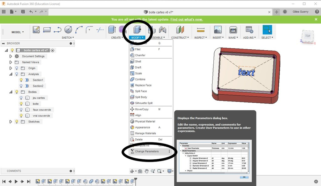
Task: Expand Document Settings node
Action: pyautogui.click(x=11, y=56)
